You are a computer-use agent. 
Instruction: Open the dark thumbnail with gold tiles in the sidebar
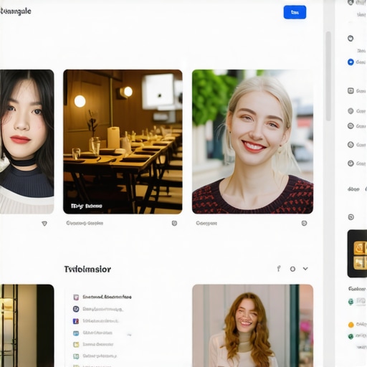357,254
